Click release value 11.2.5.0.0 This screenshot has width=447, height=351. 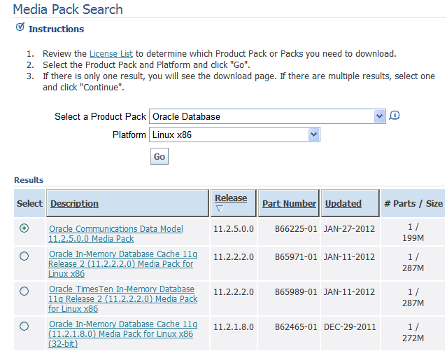[x=234, y=229]
